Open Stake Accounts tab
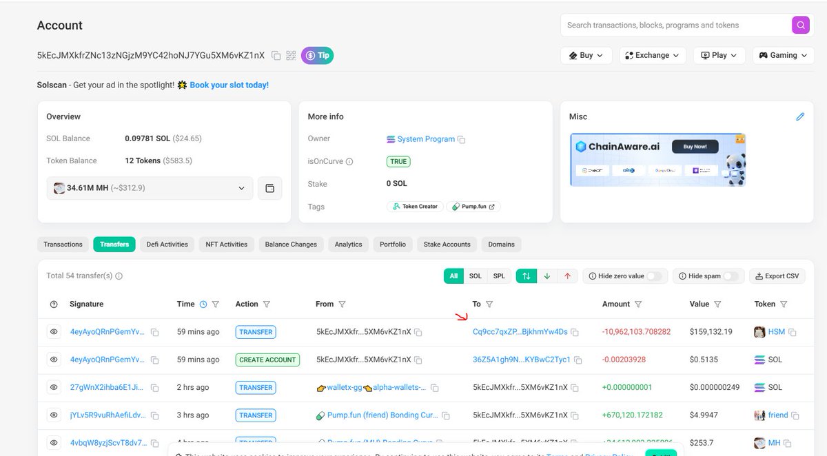Viewport: 827px width, 456px height. pyautogui.click(x=447, y=245)
